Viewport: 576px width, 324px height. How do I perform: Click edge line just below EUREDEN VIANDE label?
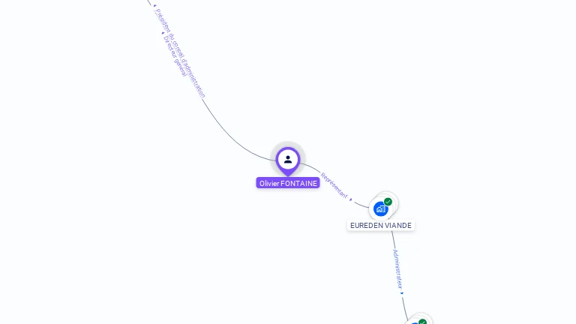[x=394, y=238]
